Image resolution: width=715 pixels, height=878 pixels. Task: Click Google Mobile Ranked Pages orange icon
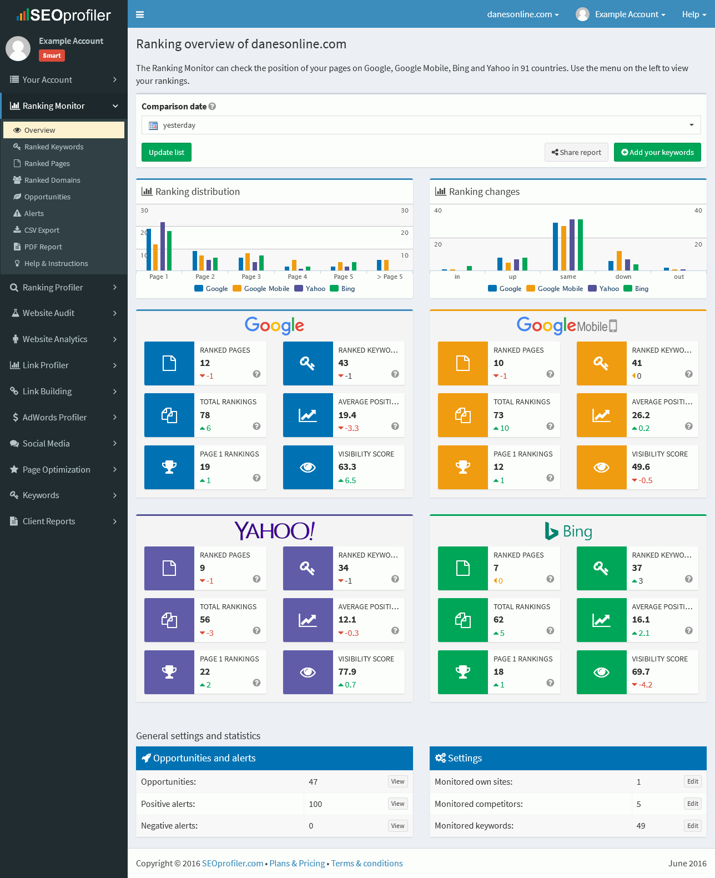click(x=463, y=363)
